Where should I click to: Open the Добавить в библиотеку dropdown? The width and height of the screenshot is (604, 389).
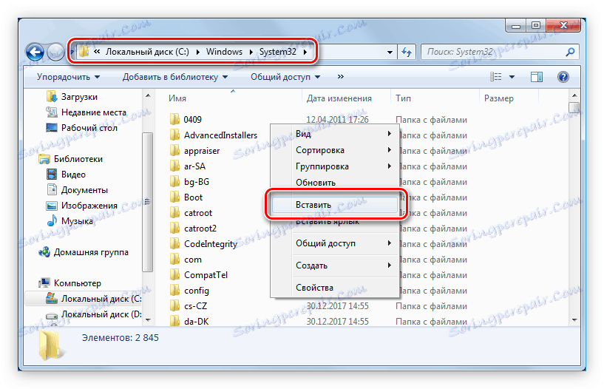pos(175,77)
